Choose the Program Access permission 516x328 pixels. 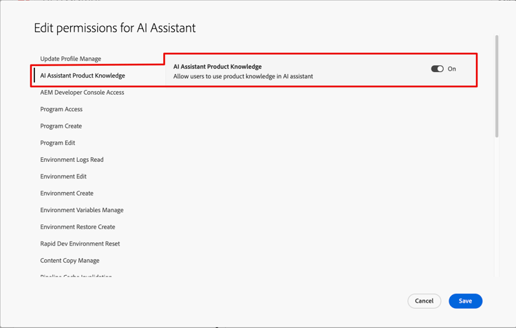(61, 109)
